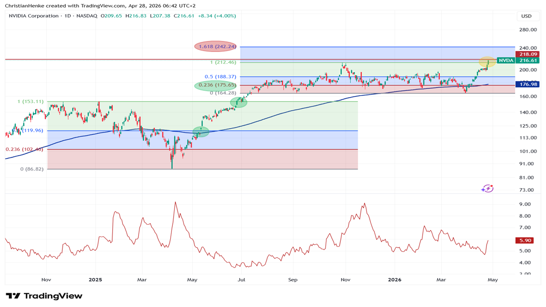Select the low value L207.38
The width and height of the screenshot is (546, 307).
pos(160,16)
